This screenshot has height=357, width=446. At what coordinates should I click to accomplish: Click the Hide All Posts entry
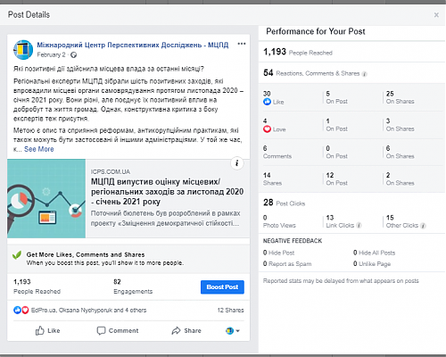point(374,253)
